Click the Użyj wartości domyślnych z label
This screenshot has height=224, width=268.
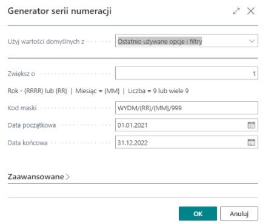coord(46,41)
